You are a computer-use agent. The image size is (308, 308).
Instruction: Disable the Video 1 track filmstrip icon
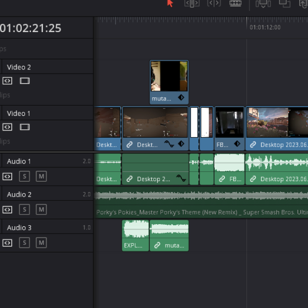click(x=25, y=127)
